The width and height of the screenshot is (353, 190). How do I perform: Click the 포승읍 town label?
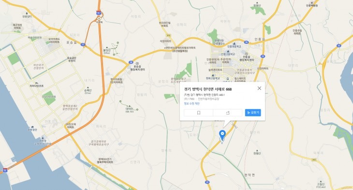click(72, 42)
